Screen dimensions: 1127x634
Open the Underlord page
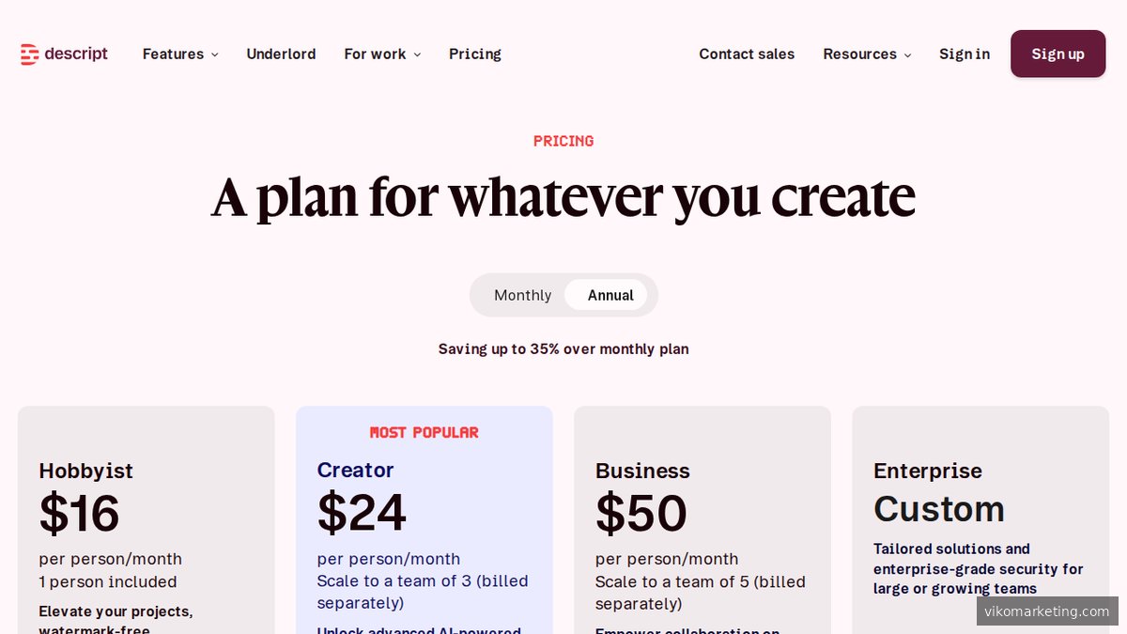pyautogui.click(x=281, y=54)
